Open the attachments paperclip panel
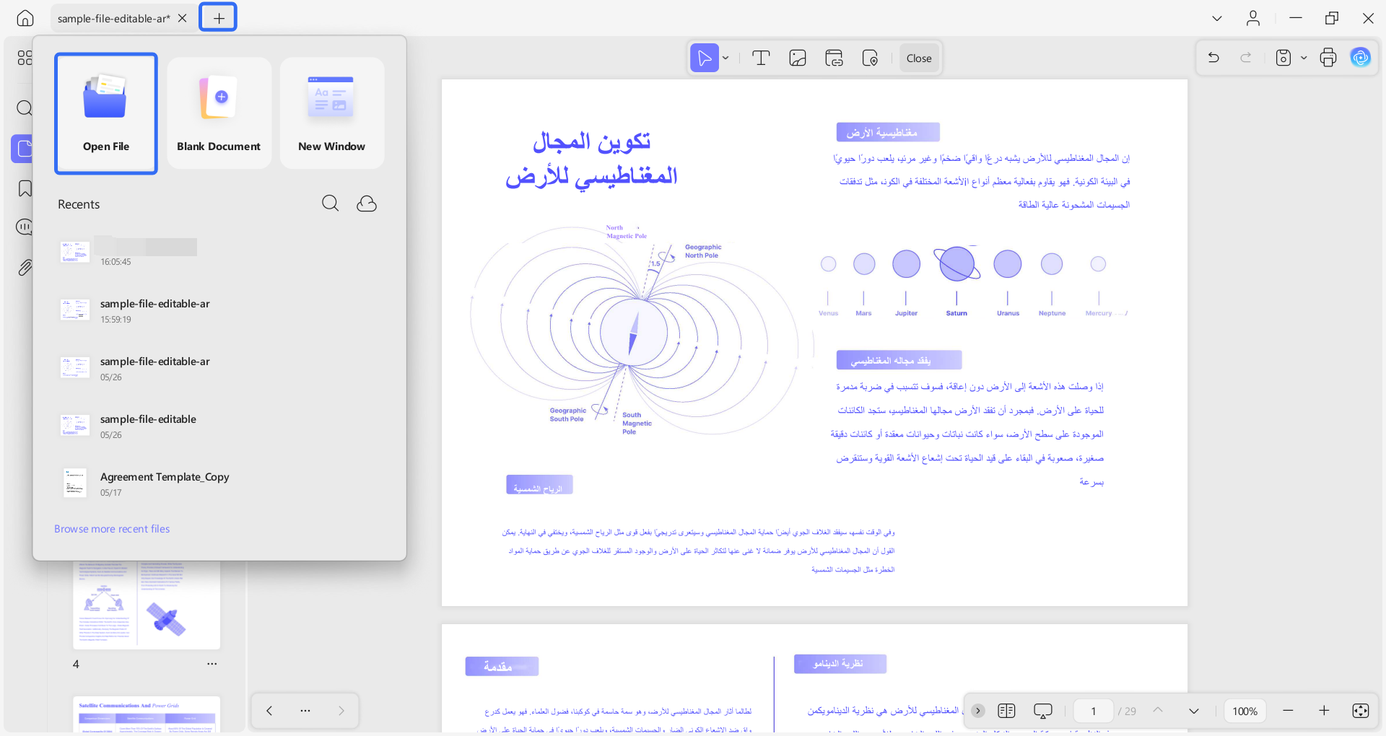Viewport: 1386px width, 736px height. [x=25, y=268]
